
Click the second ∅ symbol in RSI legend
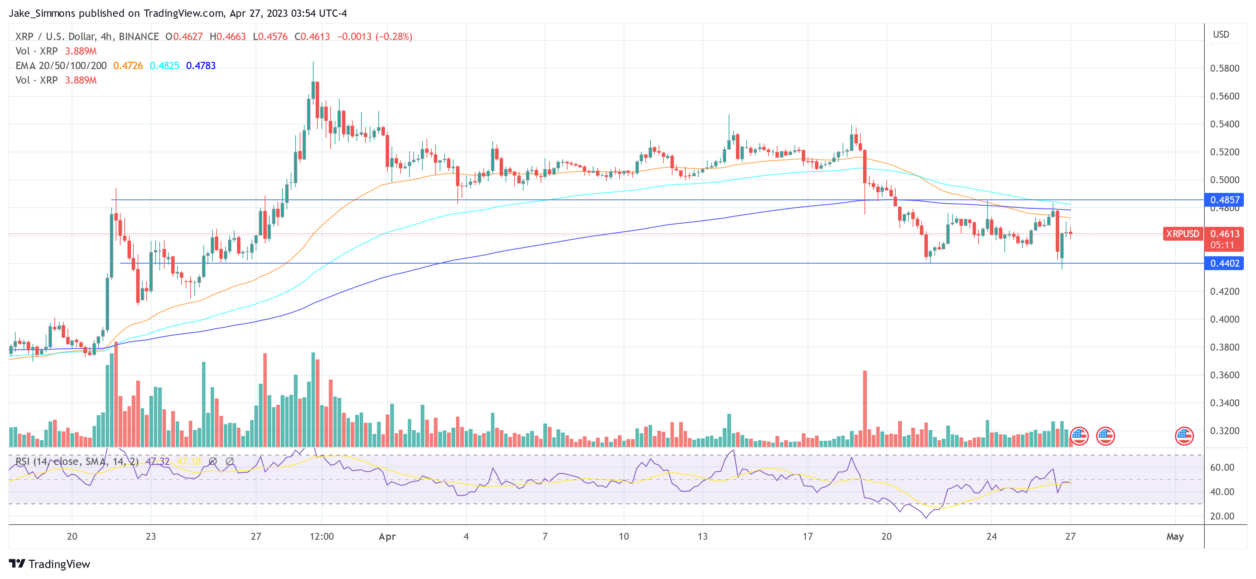coord(230,461)
